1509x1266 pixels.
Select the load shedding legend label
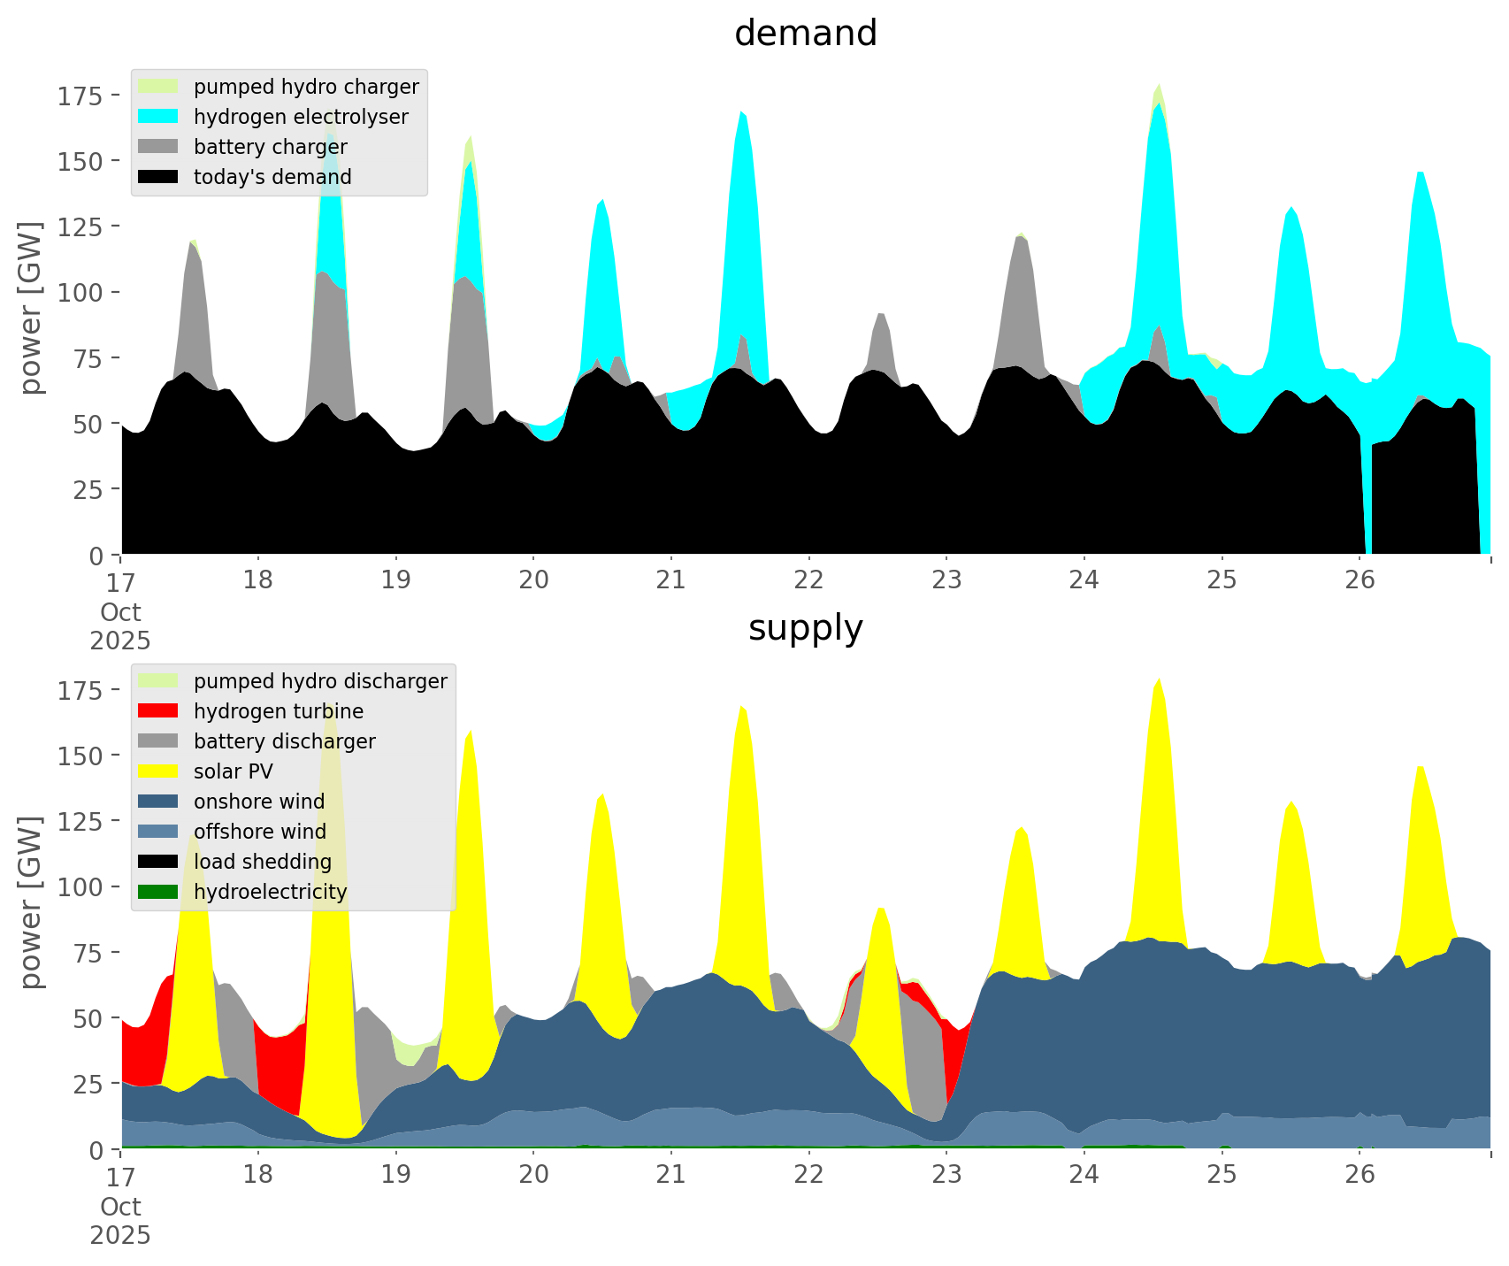tap(263, 862)
